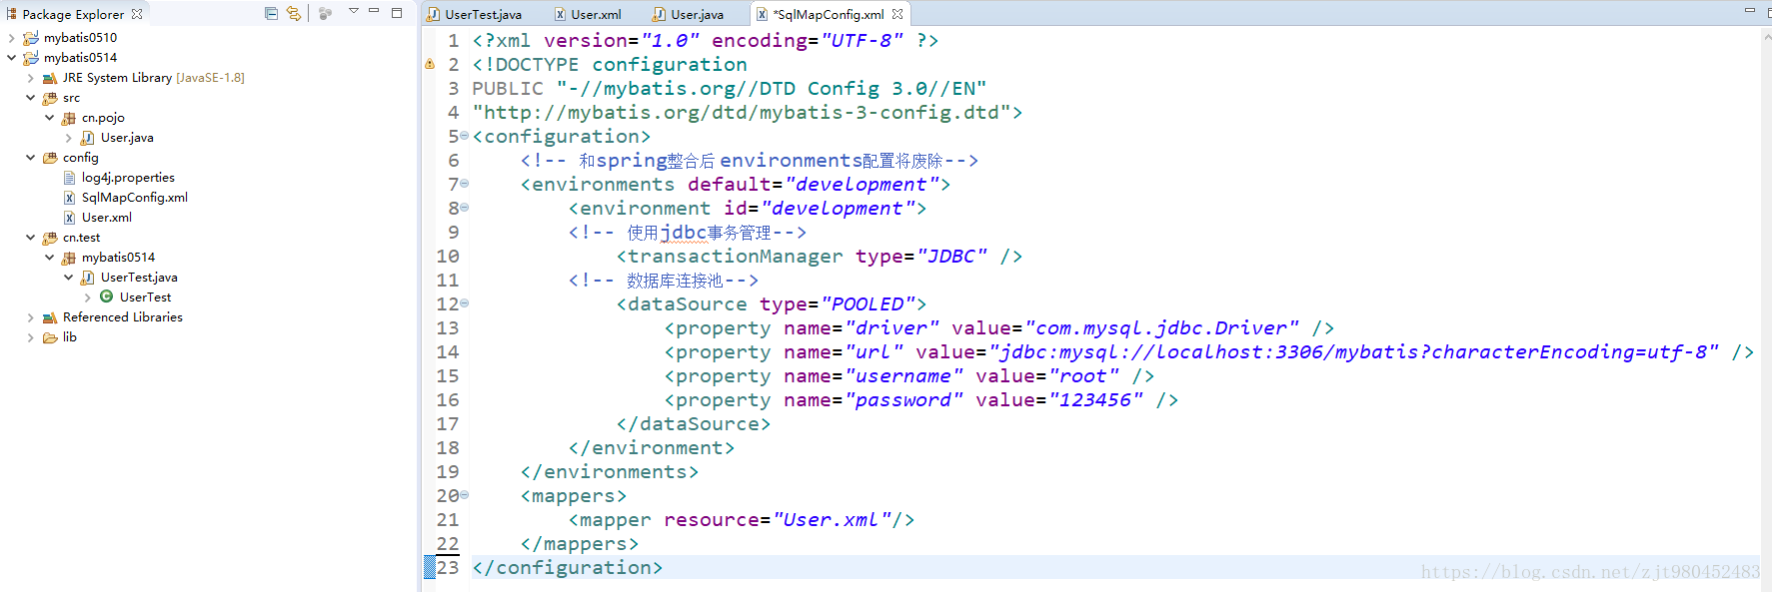Fold the mappers element at line 20

464,495
